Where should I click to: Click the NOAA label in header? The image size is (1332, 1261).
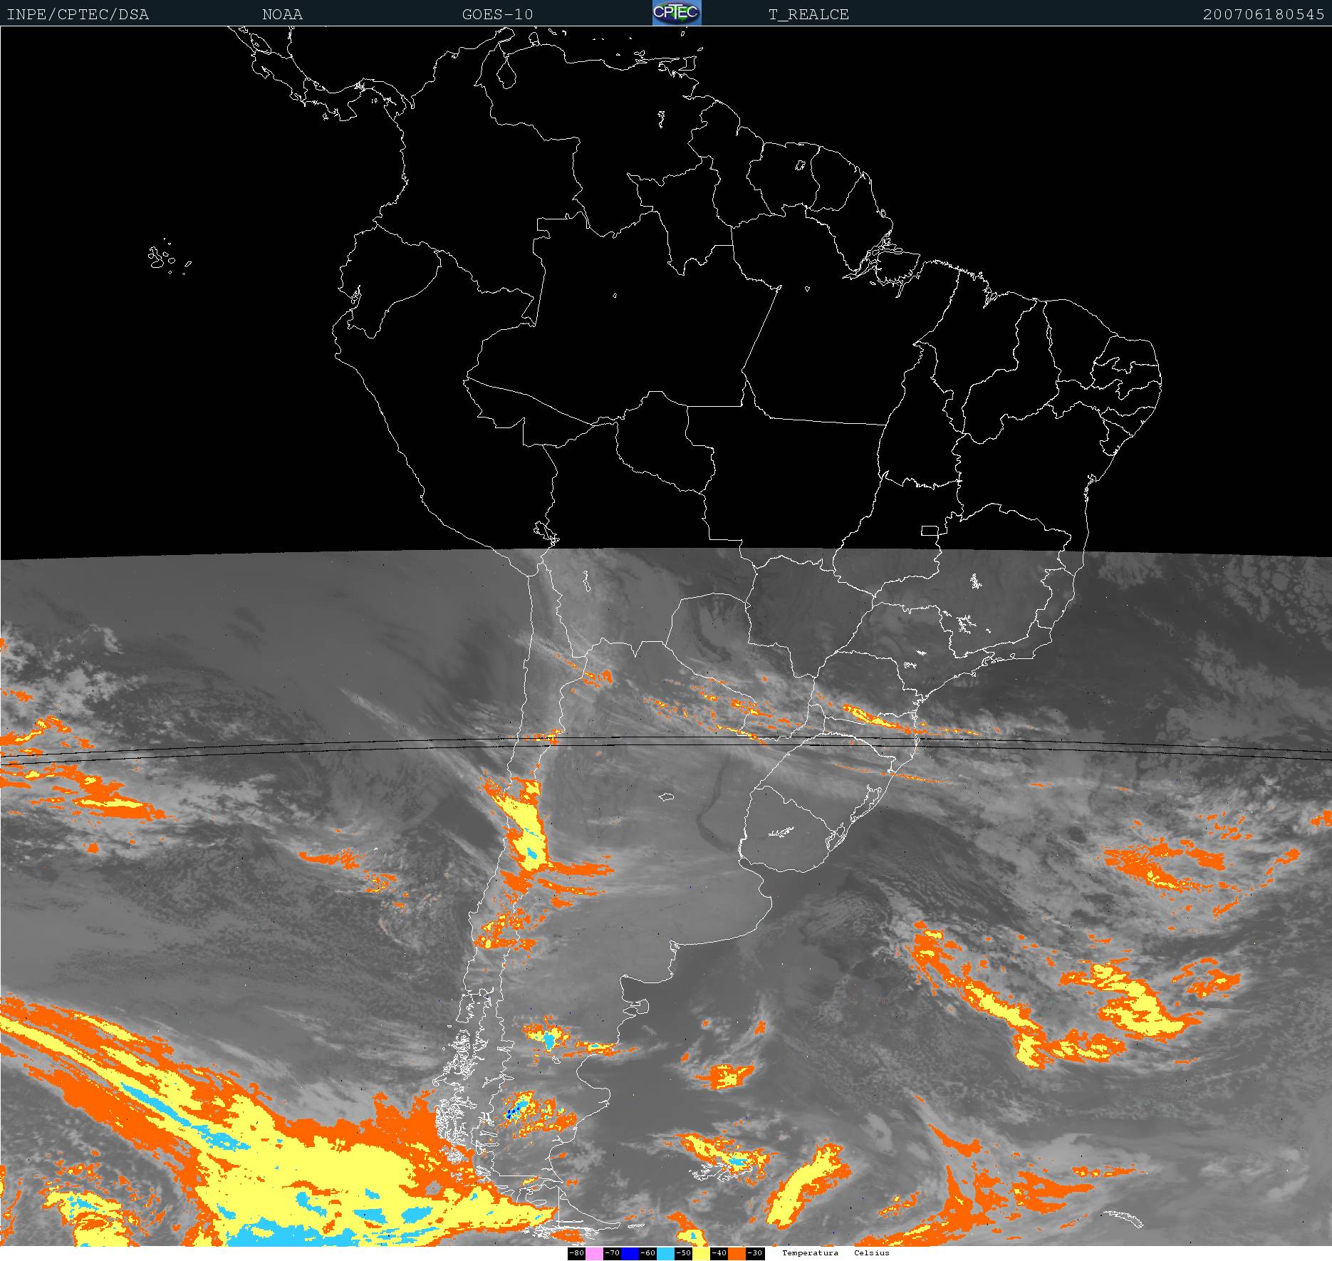(282, 14)
